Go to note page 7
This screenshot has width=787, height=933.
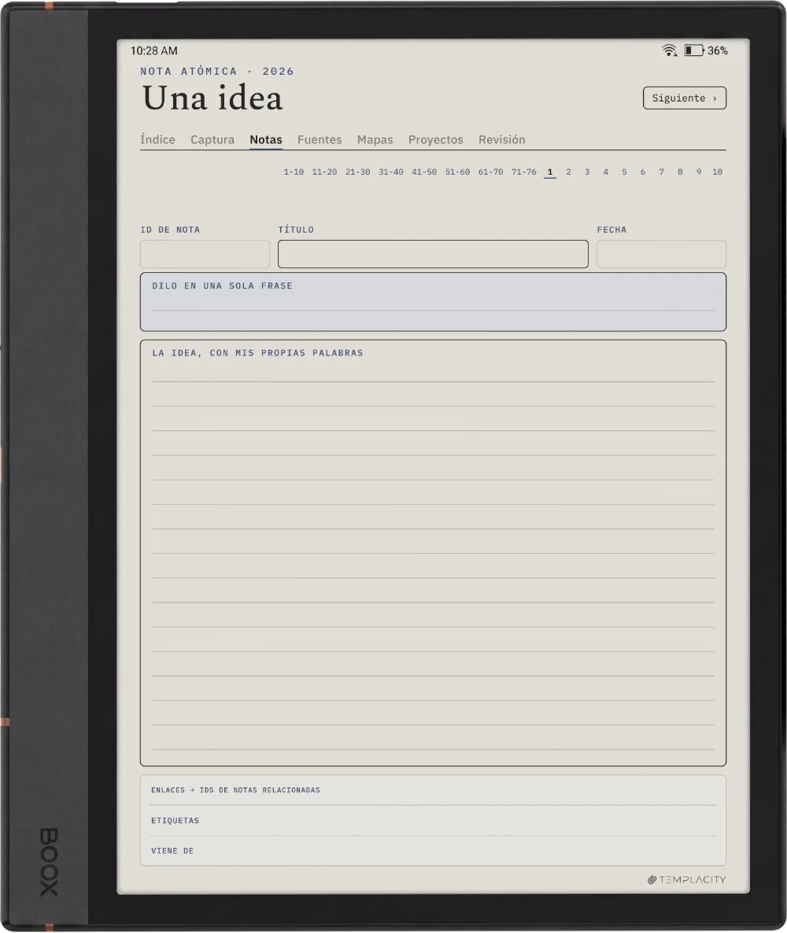pyautogui.click(x=661, y=172)
